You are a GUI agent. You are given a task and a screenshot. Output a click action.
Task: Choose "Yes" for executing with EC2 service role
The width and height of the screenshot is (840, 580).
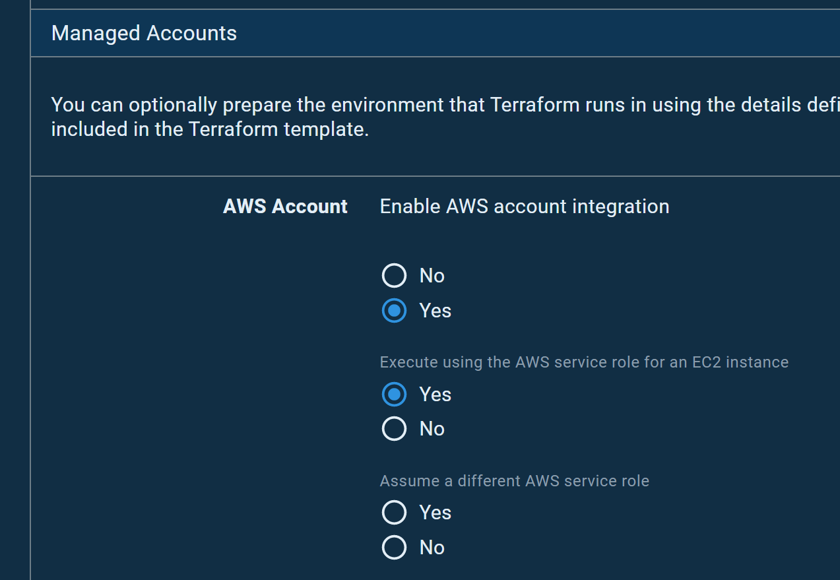[394, 394]
